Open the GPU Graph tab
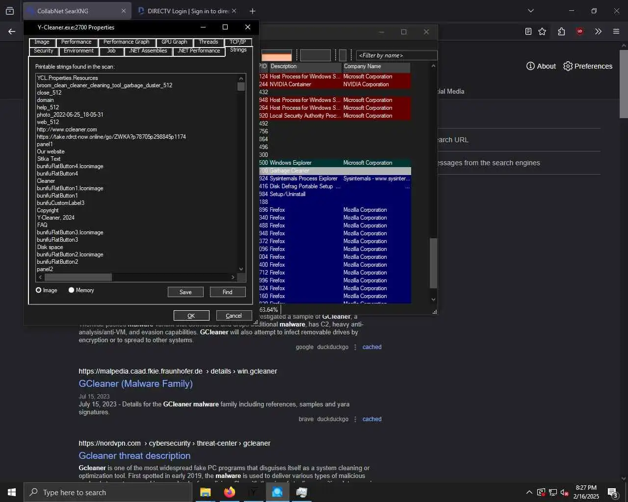The width and height of the screenshot is (628, 502). coord(174,42)
